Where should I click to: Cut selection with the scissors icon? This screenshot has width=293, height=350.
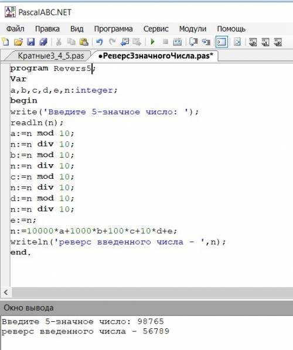tap(59, 42)
